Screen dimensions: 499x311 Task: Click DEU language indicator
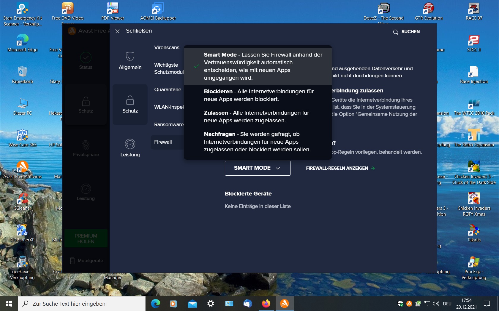click(447, 304)
